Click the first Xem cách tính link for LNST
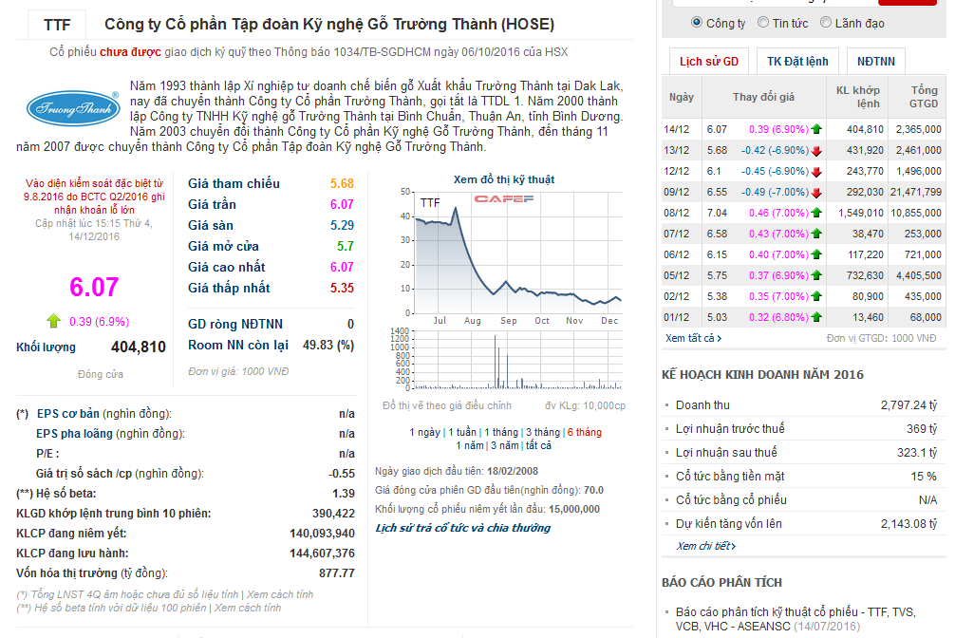 click(279, 594)
